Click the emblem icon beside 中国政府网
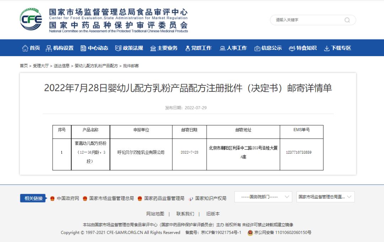 click(x=52, y=199)
